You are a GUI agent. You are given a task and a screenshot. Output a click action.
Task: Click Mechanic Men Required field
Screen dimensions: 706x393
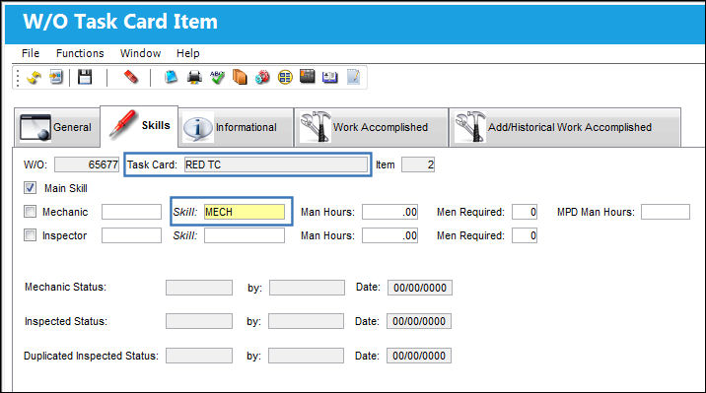[525, 212]
